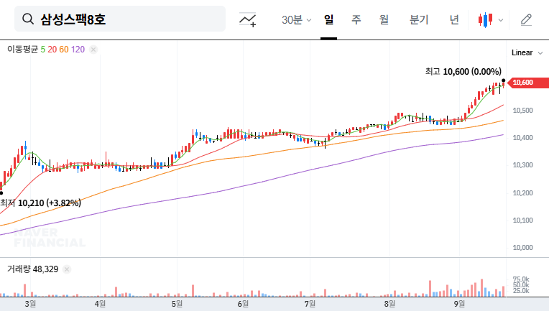
Task: Click the search magnifier icon
Action: pyautogui.click(x=28, y=19)
